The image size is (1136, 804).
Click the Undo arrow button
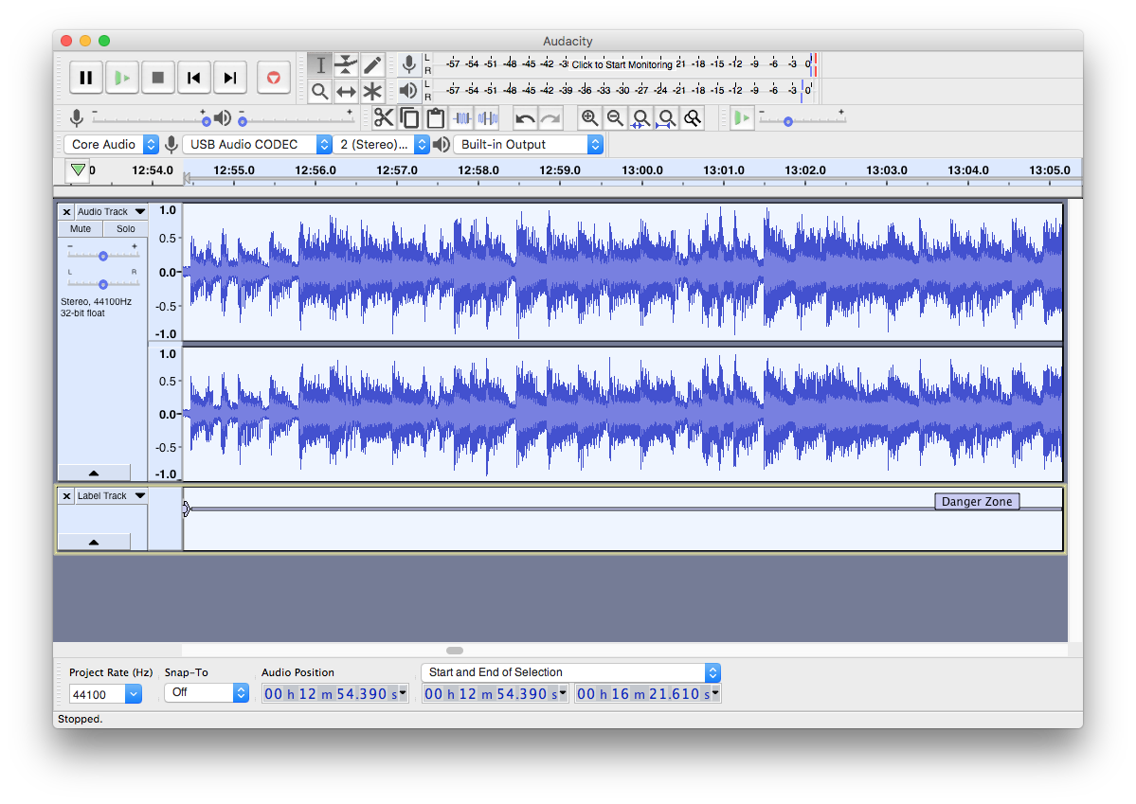coord(525,118)
